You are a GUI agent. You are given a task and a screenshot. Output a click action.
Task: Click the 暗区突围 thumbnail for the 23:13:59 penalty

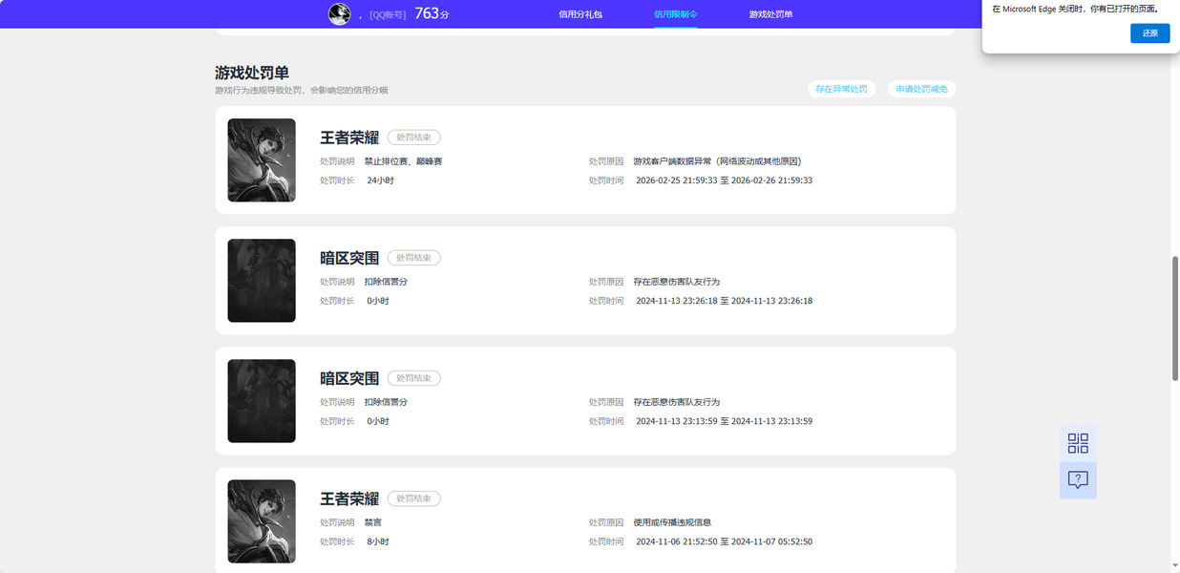click(x=262, y=401)
